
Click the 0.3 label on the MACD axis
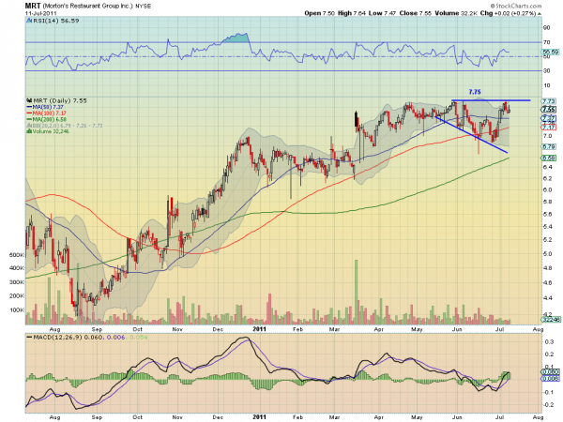coord(549,342)
